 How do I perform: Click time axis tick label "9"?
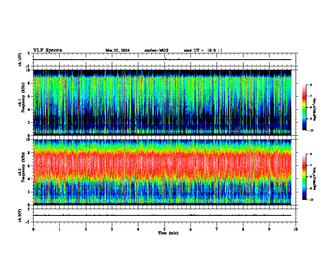(x=269, y=229)
